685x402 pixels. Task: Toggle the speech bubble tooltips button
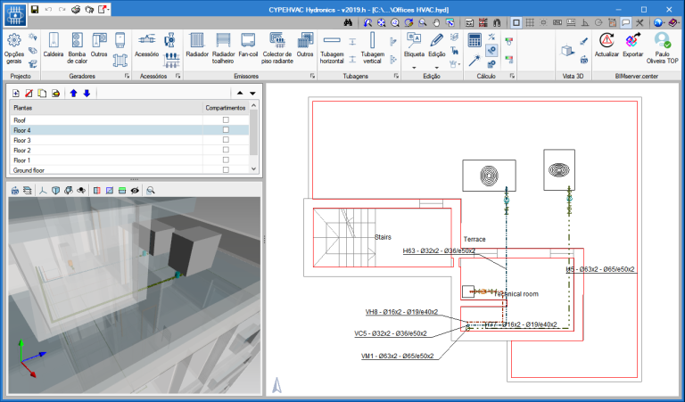point(625,22)
